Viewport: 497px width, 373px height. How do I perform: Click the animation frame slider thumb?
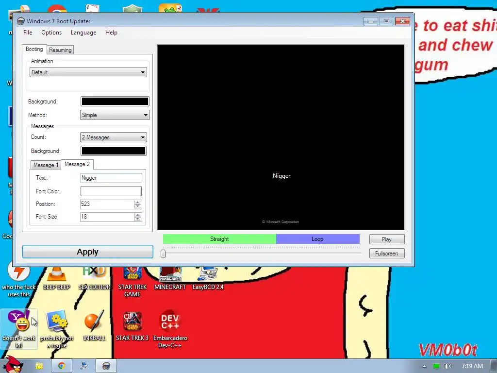[x=163, y=253]
